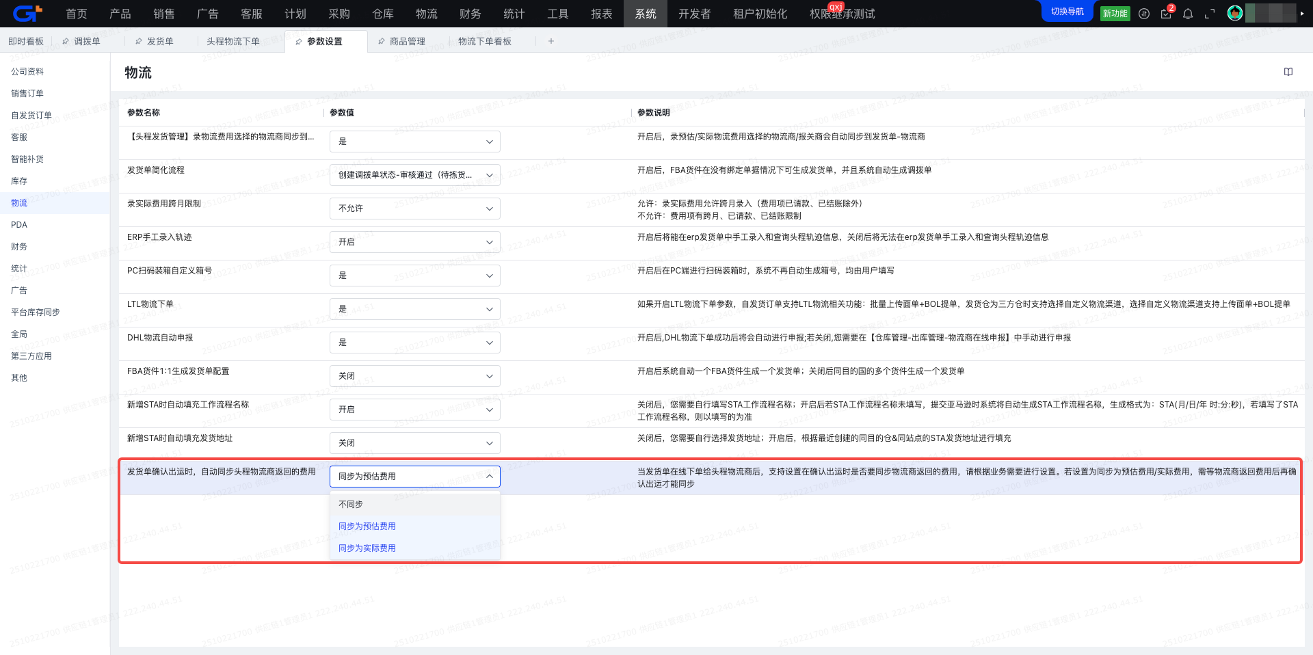
Task: Add a new tab with plus icon
Action: 551,41
